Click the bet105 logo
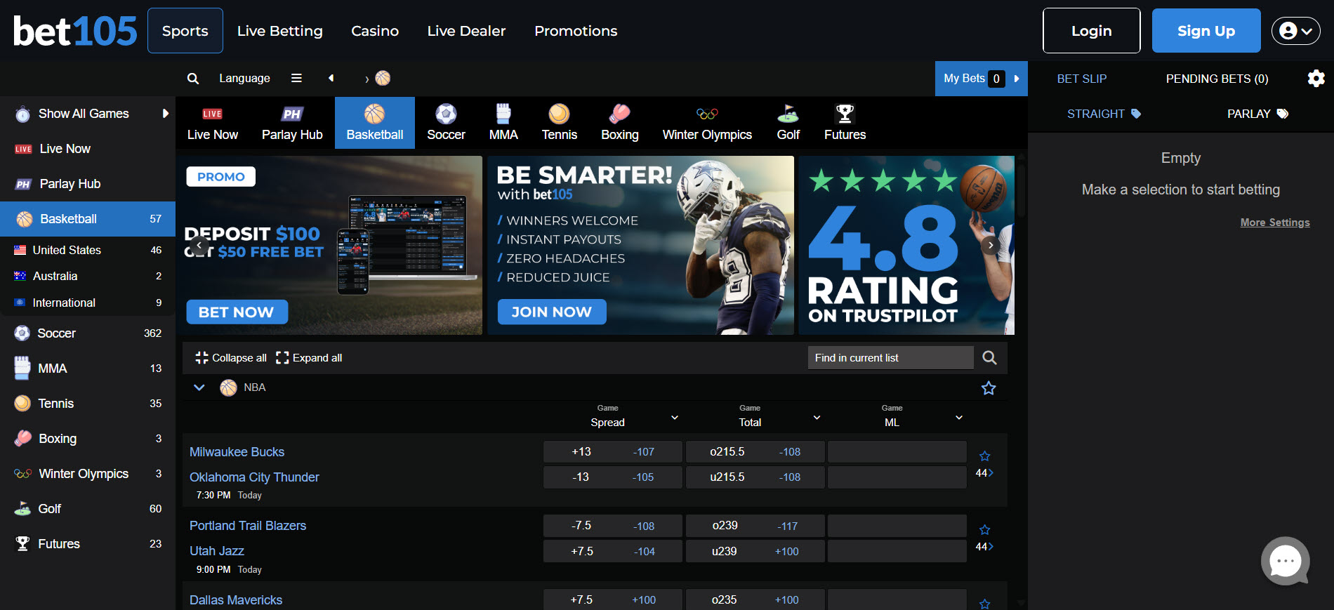This screenshot has width=1334, height=610. pos(75,31)
